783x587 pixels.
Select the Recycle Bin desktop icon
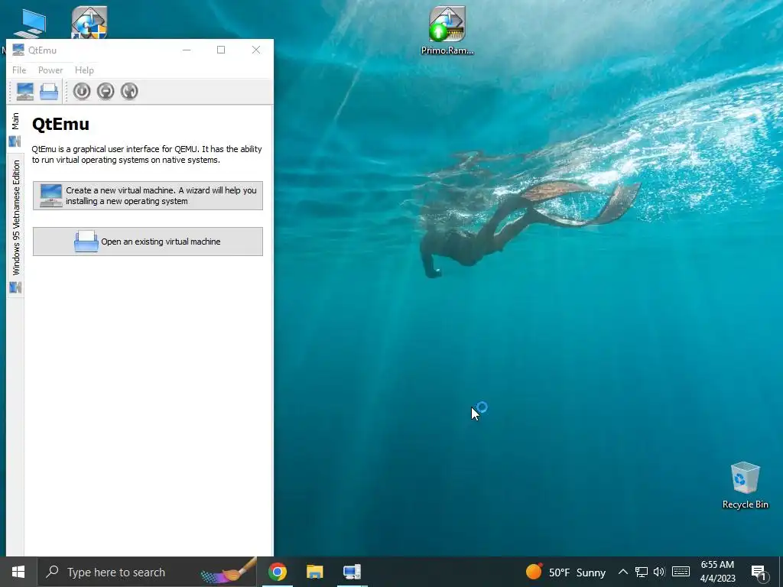pos(745,485)
